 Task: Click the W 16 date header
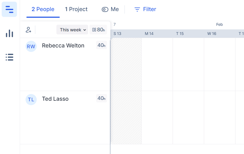212,34
